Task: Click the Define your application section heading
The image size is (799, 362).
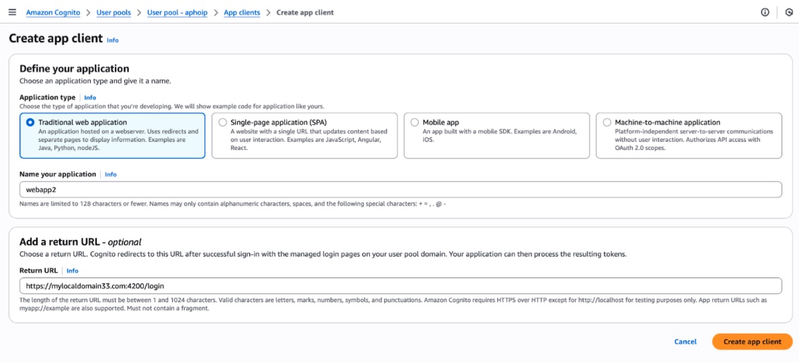Action: [x=74, y=69]
